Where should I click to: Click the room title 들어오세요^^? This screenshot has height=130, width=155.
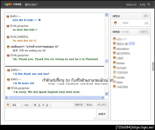32,4
